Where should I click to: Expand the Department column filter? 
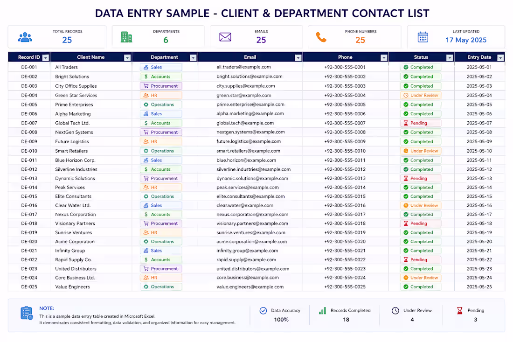(x=193, y=58)
